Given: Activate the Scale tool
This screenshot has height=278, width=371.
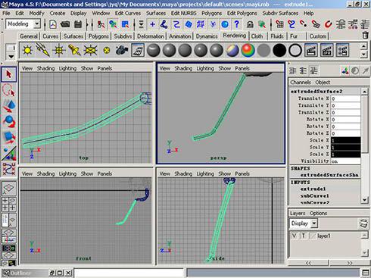Looking at the screenshot, I should [x=9, y=137].
